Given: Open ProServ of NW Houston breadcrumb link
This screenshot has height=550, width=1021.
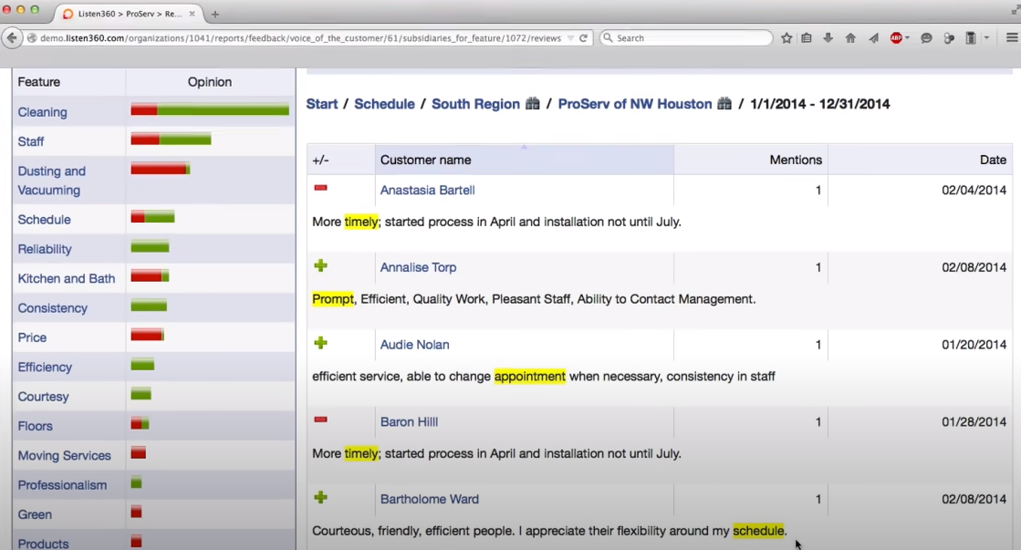Looking at the screenshot, I should click(635, 104).
